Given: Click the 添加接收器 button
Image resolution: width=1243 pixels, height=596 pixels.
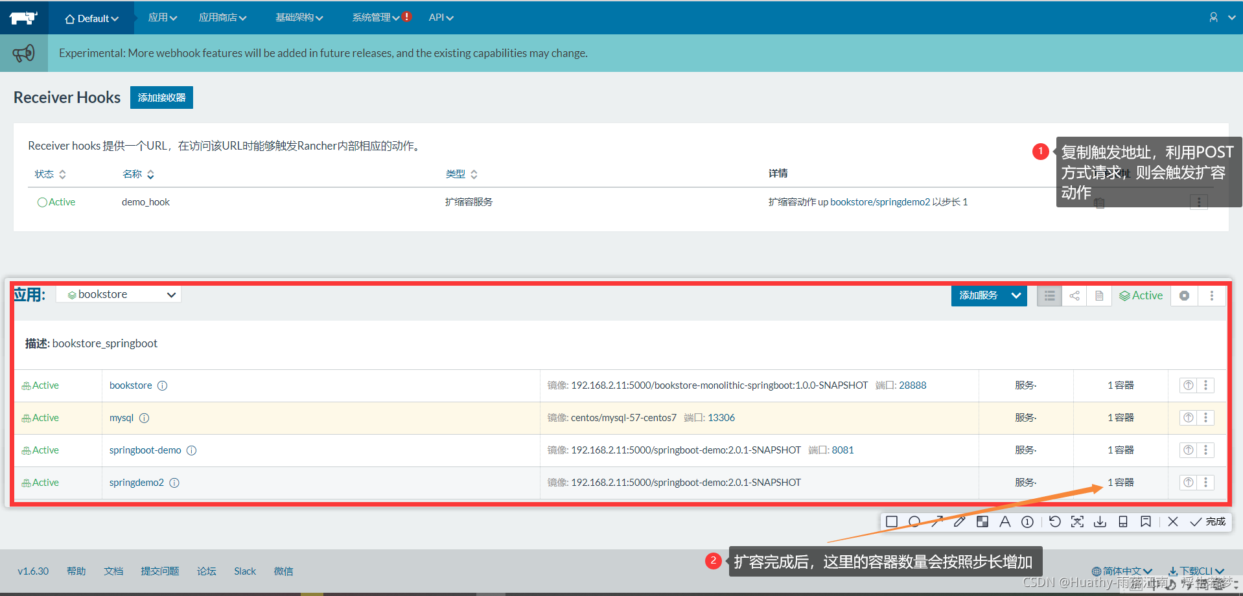Looking at the screenshot, I should (x=161, y=97).
